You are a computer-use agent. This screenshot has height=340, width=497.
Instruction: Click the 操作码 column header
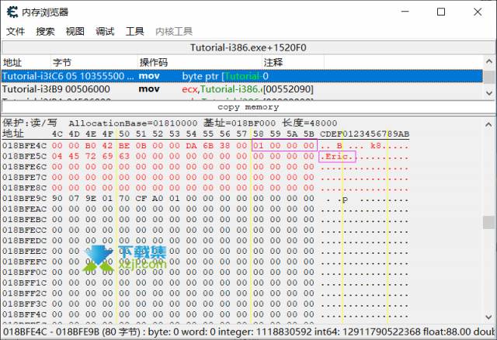(200, 62)
